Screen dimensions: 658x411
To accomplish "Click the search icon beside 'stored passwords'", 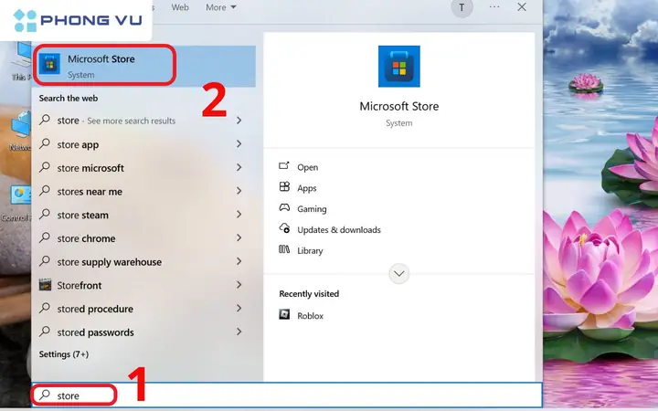I will 45,332.
